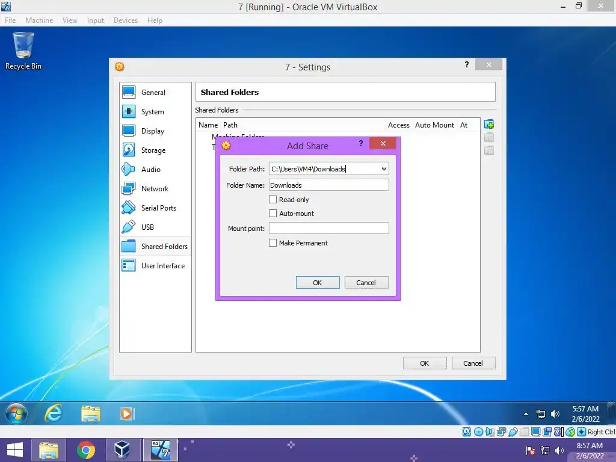Click the USB devices status icon
Viewport: 616px width, 462px height.
coord(513,432)
